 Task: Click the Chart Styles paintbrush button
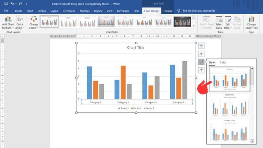[x=201, y=62]
